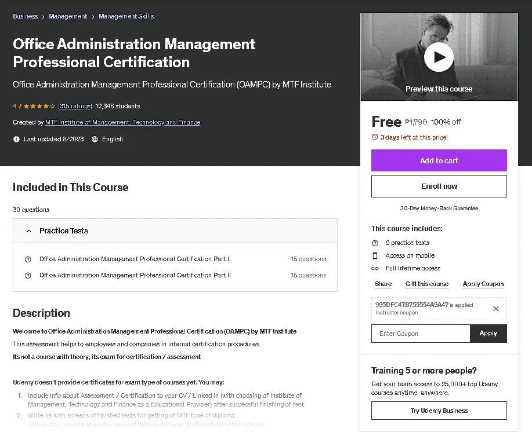Screen dimensions: 532x432
Task: Select Gift this course
Action: tap(427, 284)
